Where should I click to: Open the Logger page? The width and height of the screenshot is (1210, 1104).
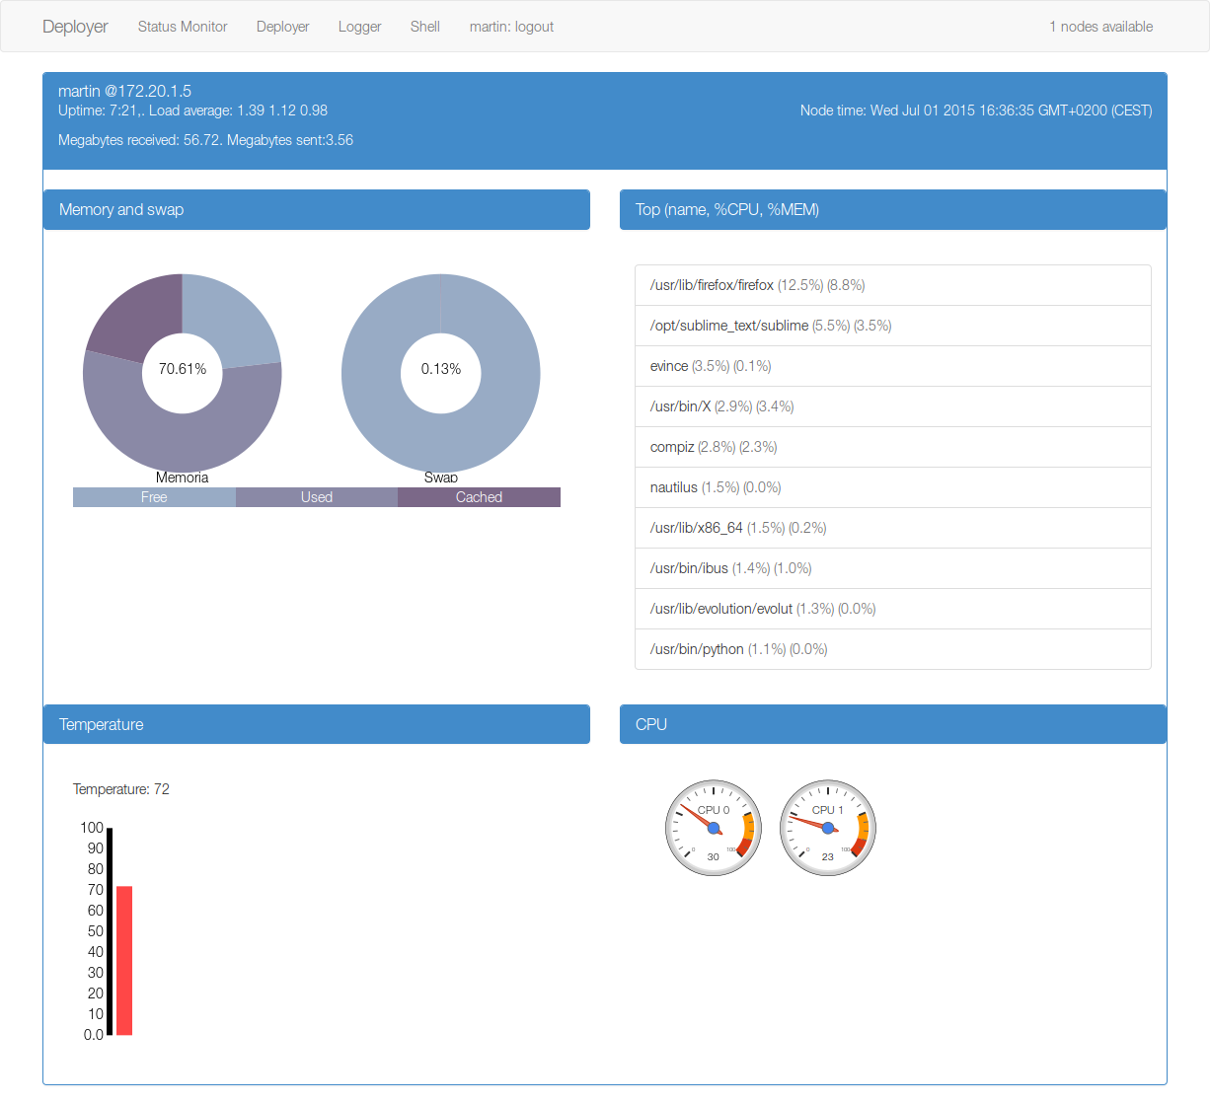point(359,27)
